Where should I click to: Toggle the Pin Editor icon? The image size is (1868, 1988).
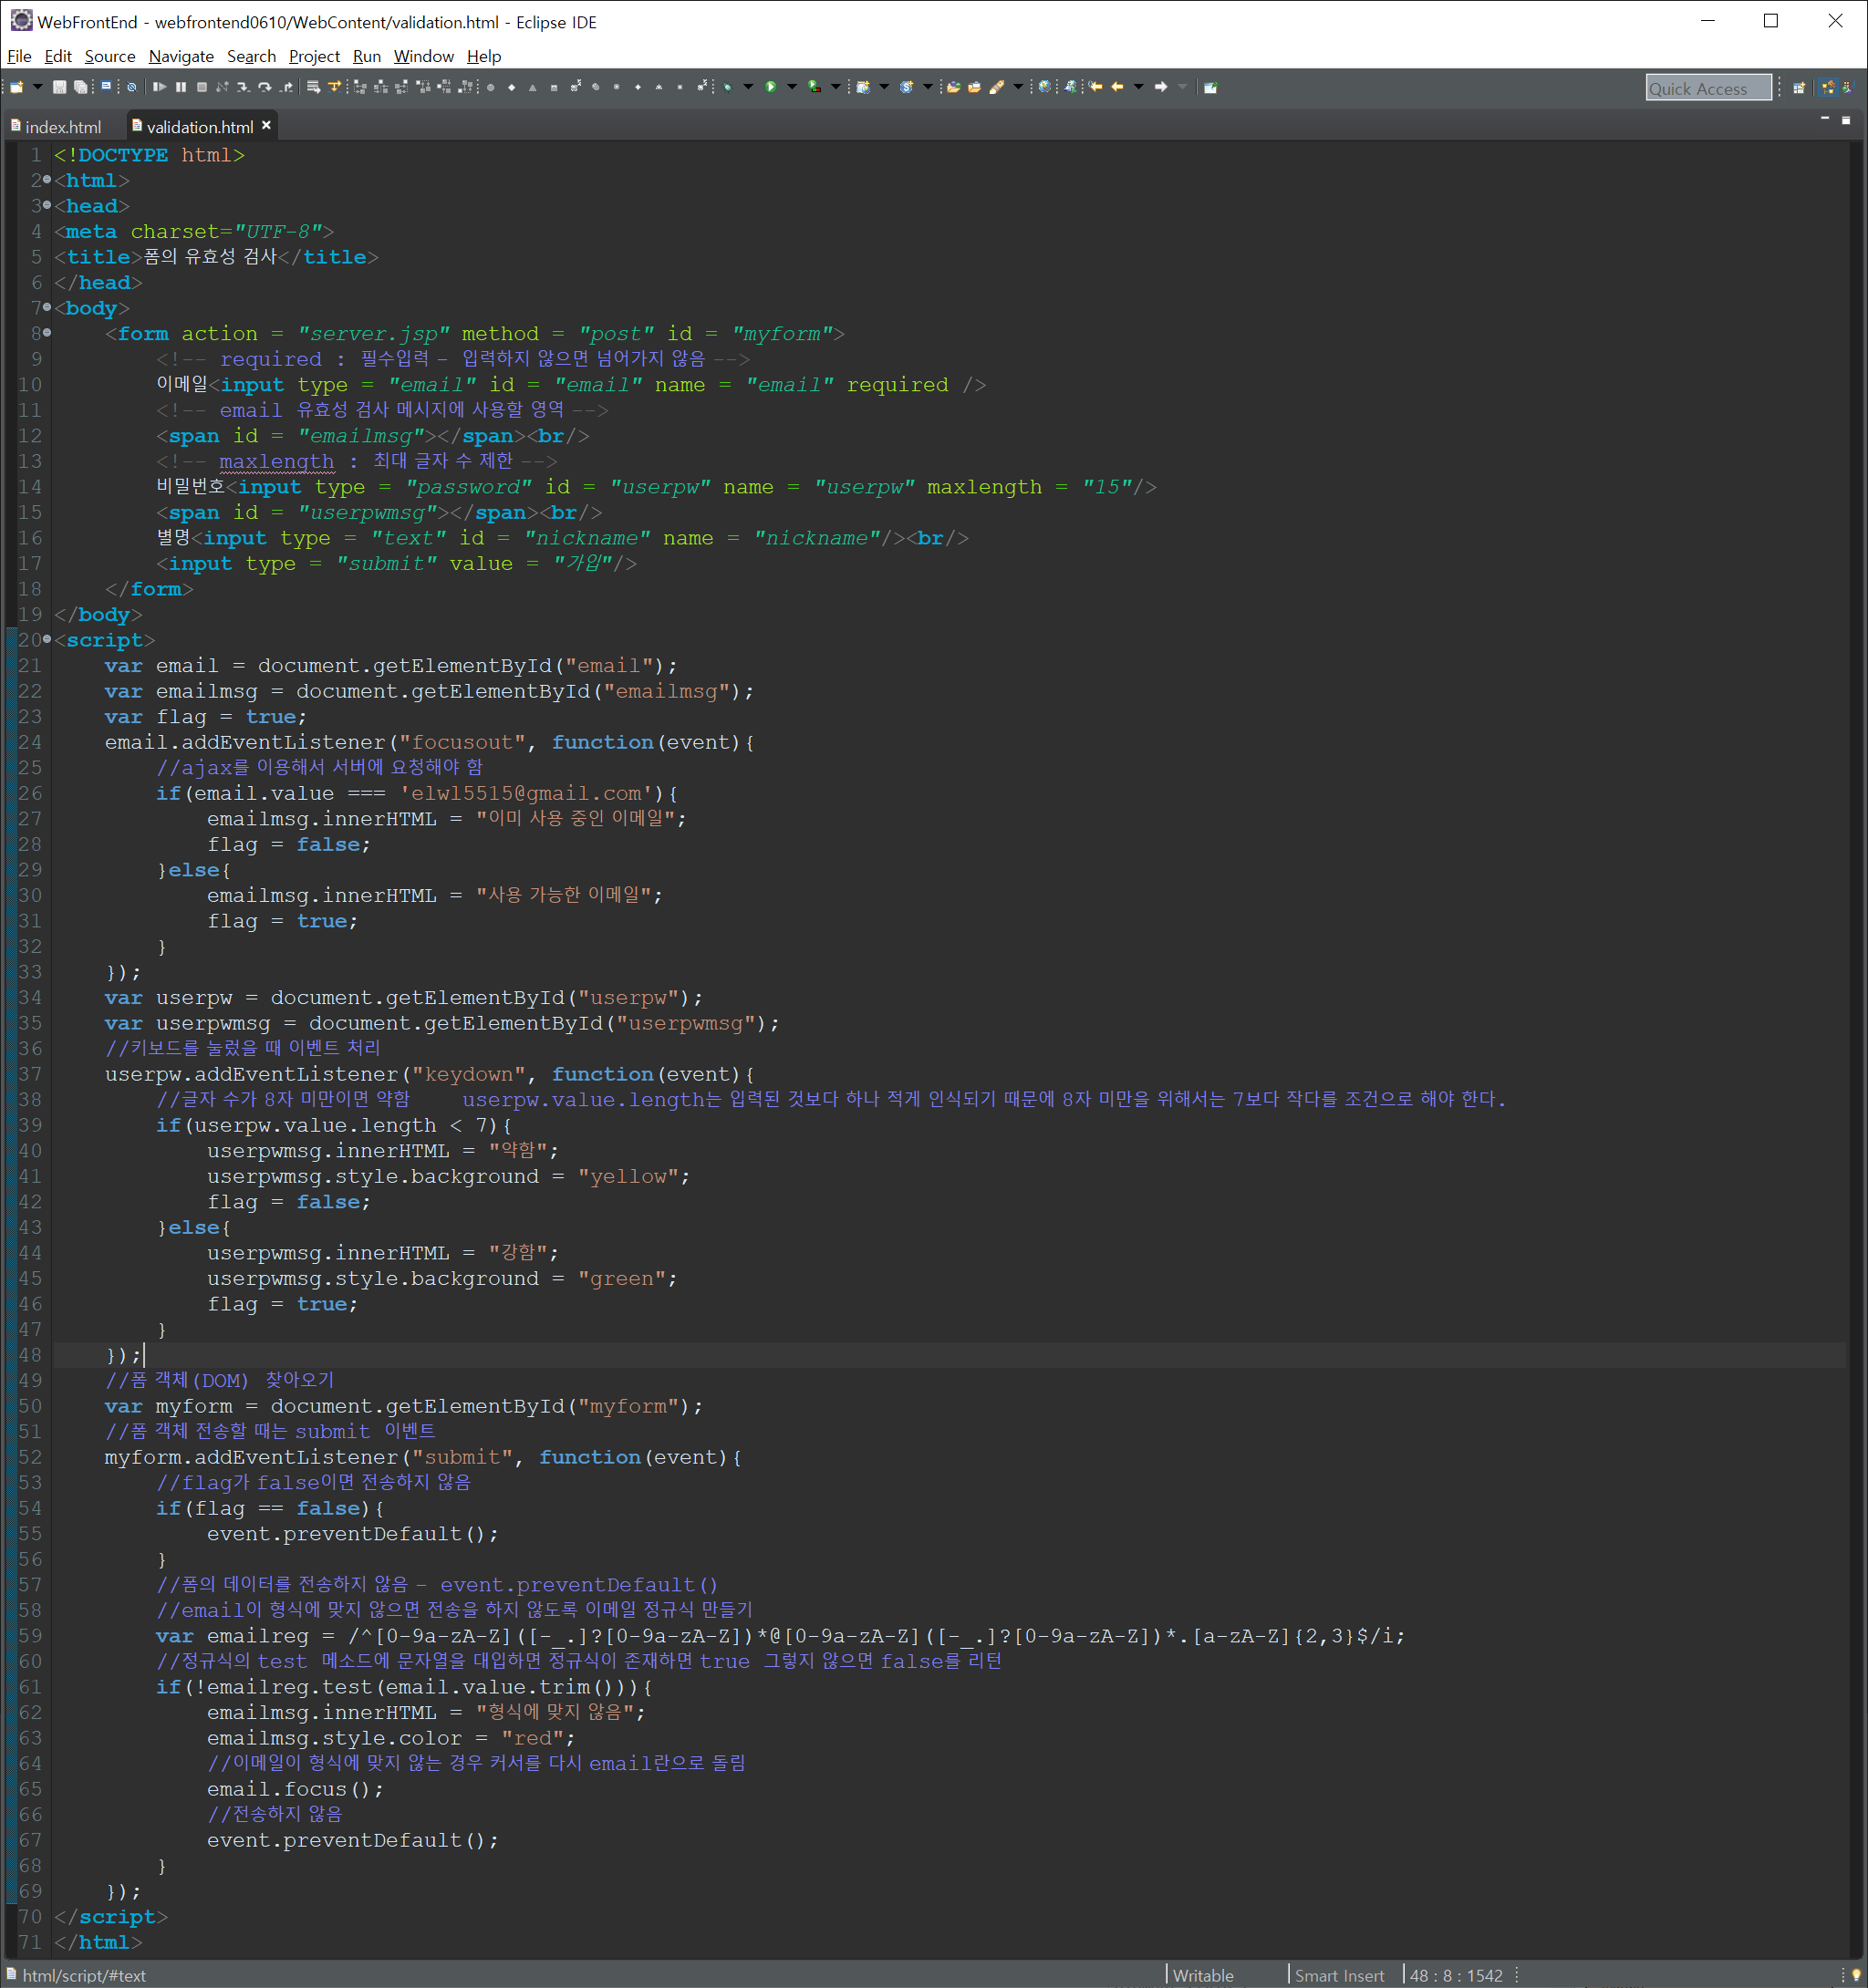(1211, 87)
